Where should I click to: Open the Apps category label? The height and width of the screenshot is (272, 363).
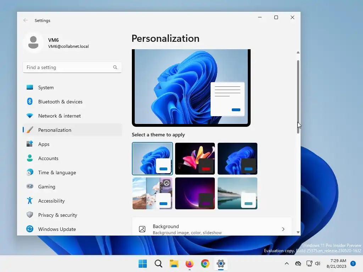(x=44, y=144)
